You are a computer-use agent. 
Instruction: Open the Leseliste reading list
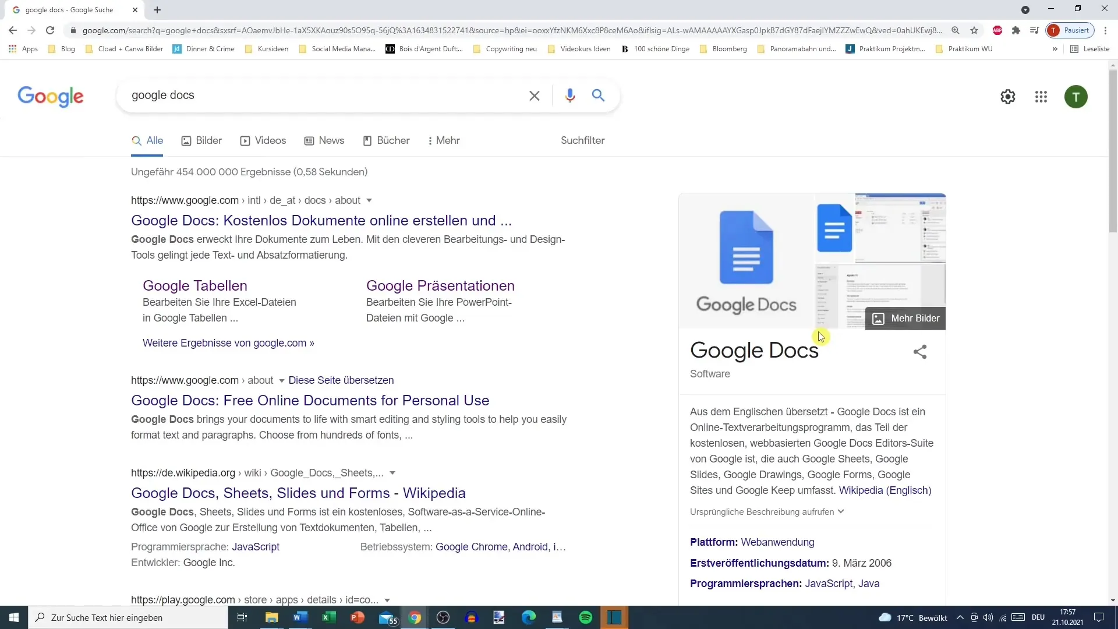tap(1090, 49)
